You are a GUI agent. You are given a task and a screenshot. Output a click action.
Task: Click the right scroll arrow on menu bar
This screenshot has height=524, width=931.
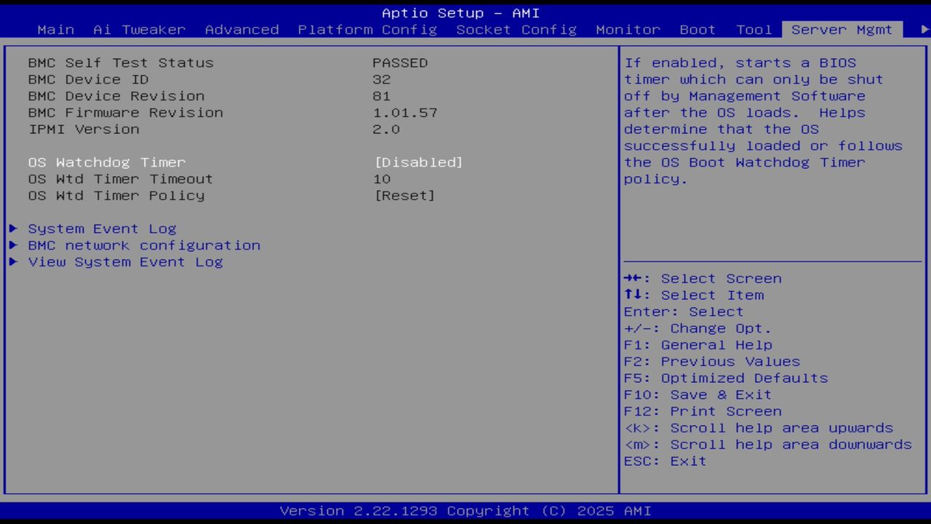pos(923,30)
